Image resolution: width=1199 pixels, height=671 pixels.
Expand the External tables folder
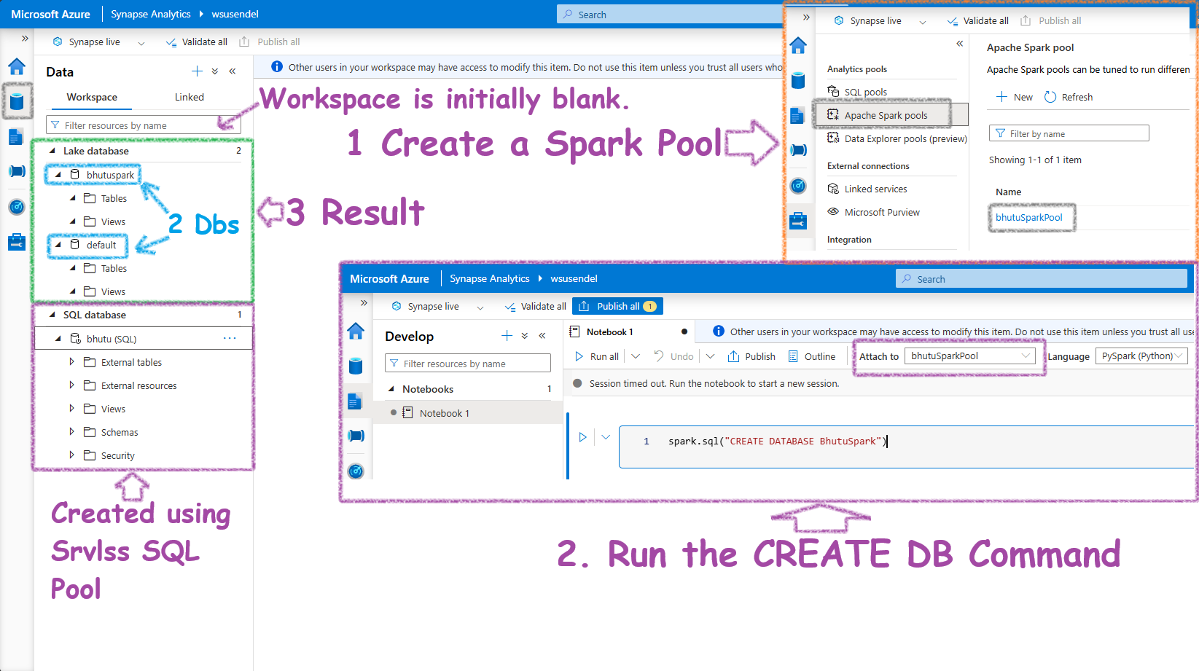click(71, 362)
